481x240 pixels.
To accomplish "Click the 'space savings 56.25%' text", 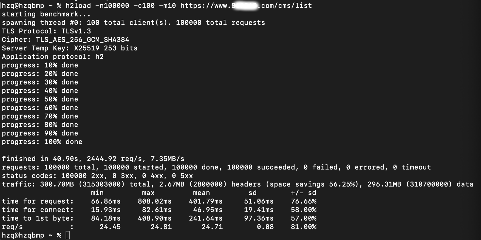I will click(x=312, y=184).
